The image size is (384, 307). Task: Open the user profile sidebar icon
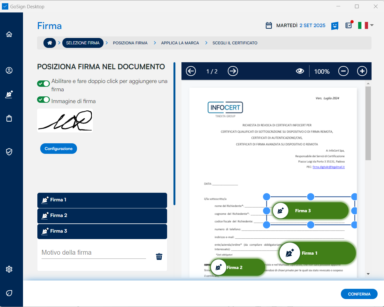pyautogui.click(x=9, y=71)
